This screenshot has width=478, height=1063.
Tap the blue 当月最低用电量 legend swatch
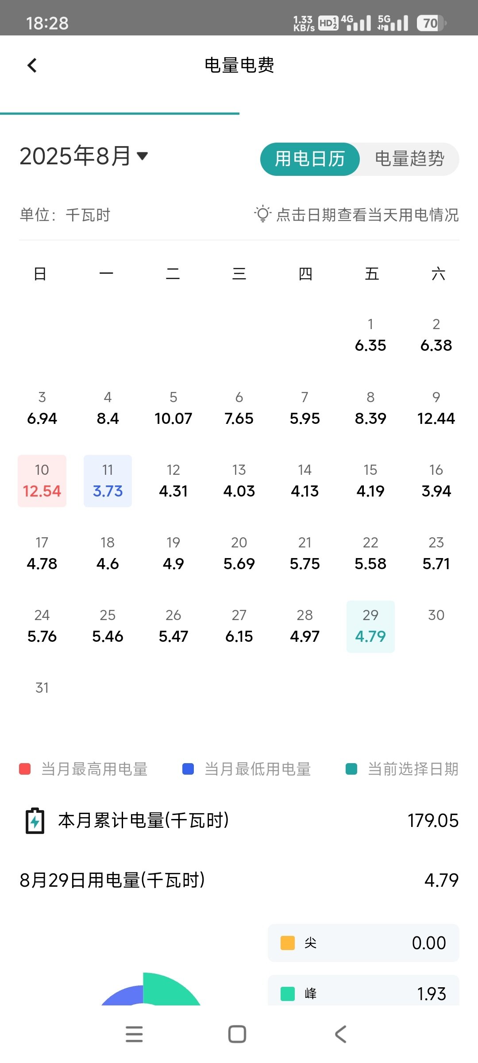pos(188,769)
